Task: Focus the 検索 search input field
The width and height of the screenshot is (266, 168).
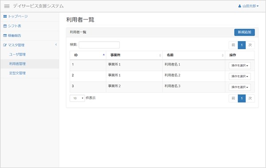Action: [99, 45]
